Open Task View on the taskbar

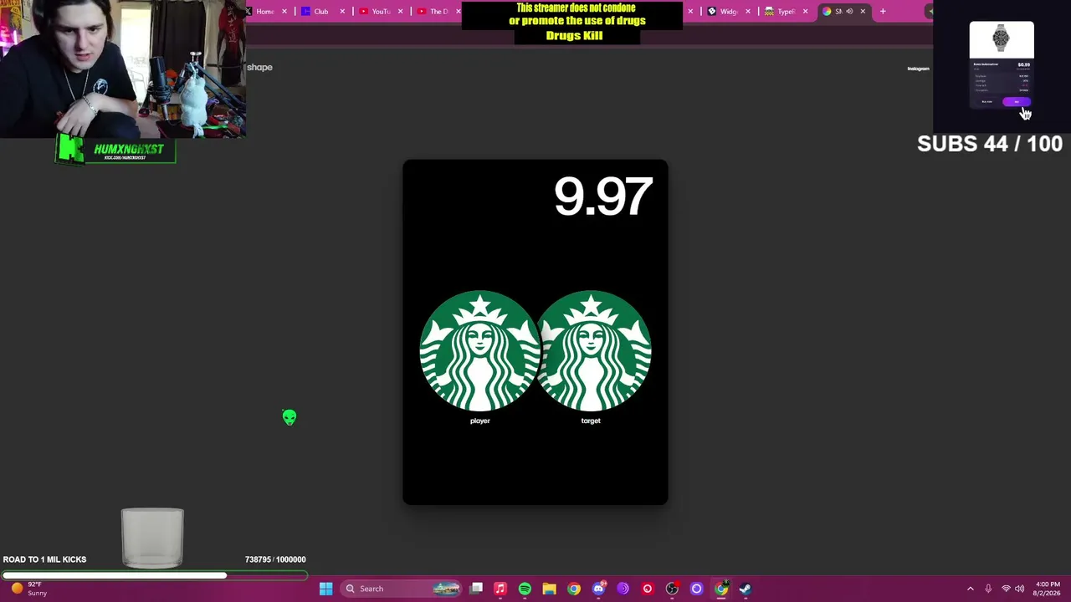476,589
